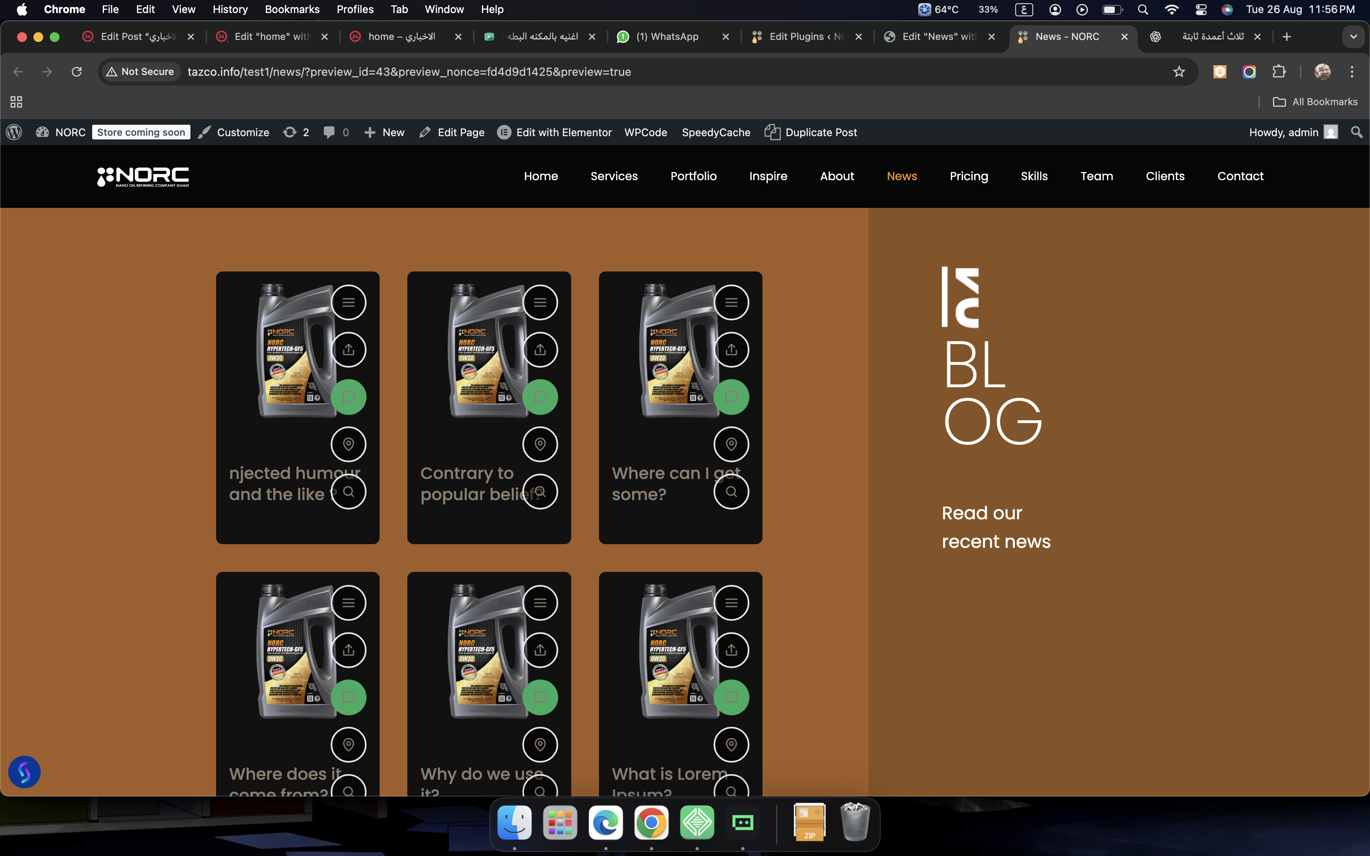Click the share icon on second news card
The width and height of the screenshot is (1370, 856).
click(539, 349)
